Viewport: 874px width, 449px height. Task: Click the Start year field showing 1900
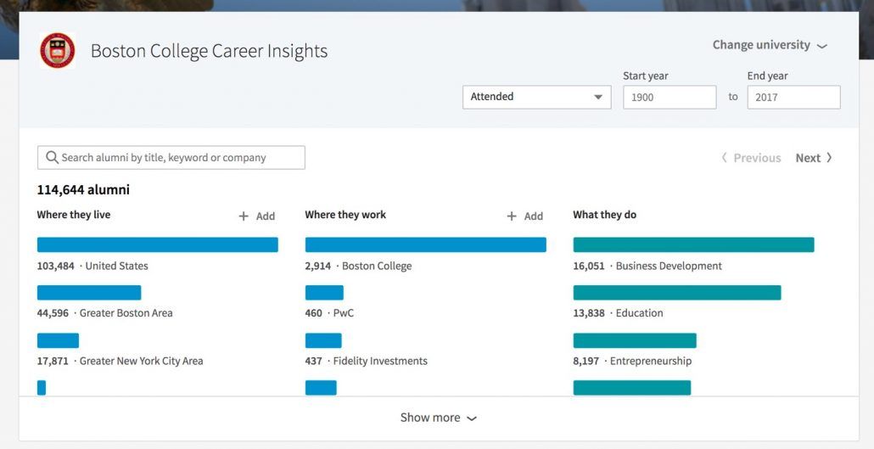click(670, 97)
